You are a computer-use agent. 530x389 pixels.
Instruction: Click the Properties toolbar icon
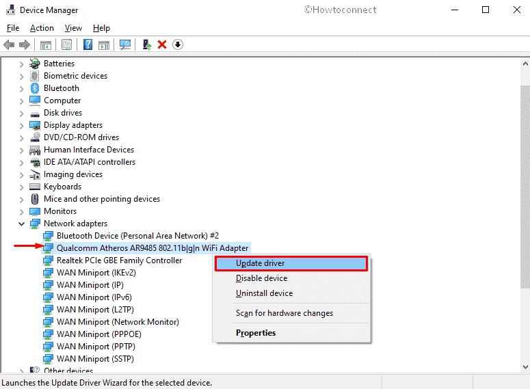(66, 44)
